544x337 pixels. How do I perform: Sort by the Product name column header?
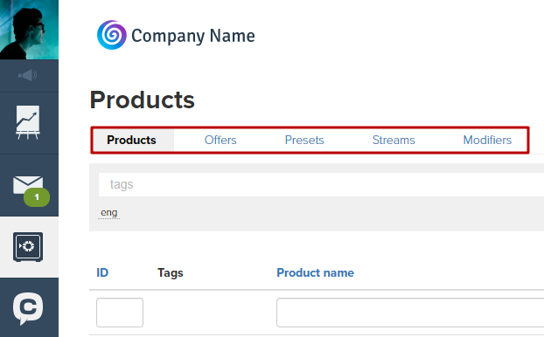coord(316,272)
